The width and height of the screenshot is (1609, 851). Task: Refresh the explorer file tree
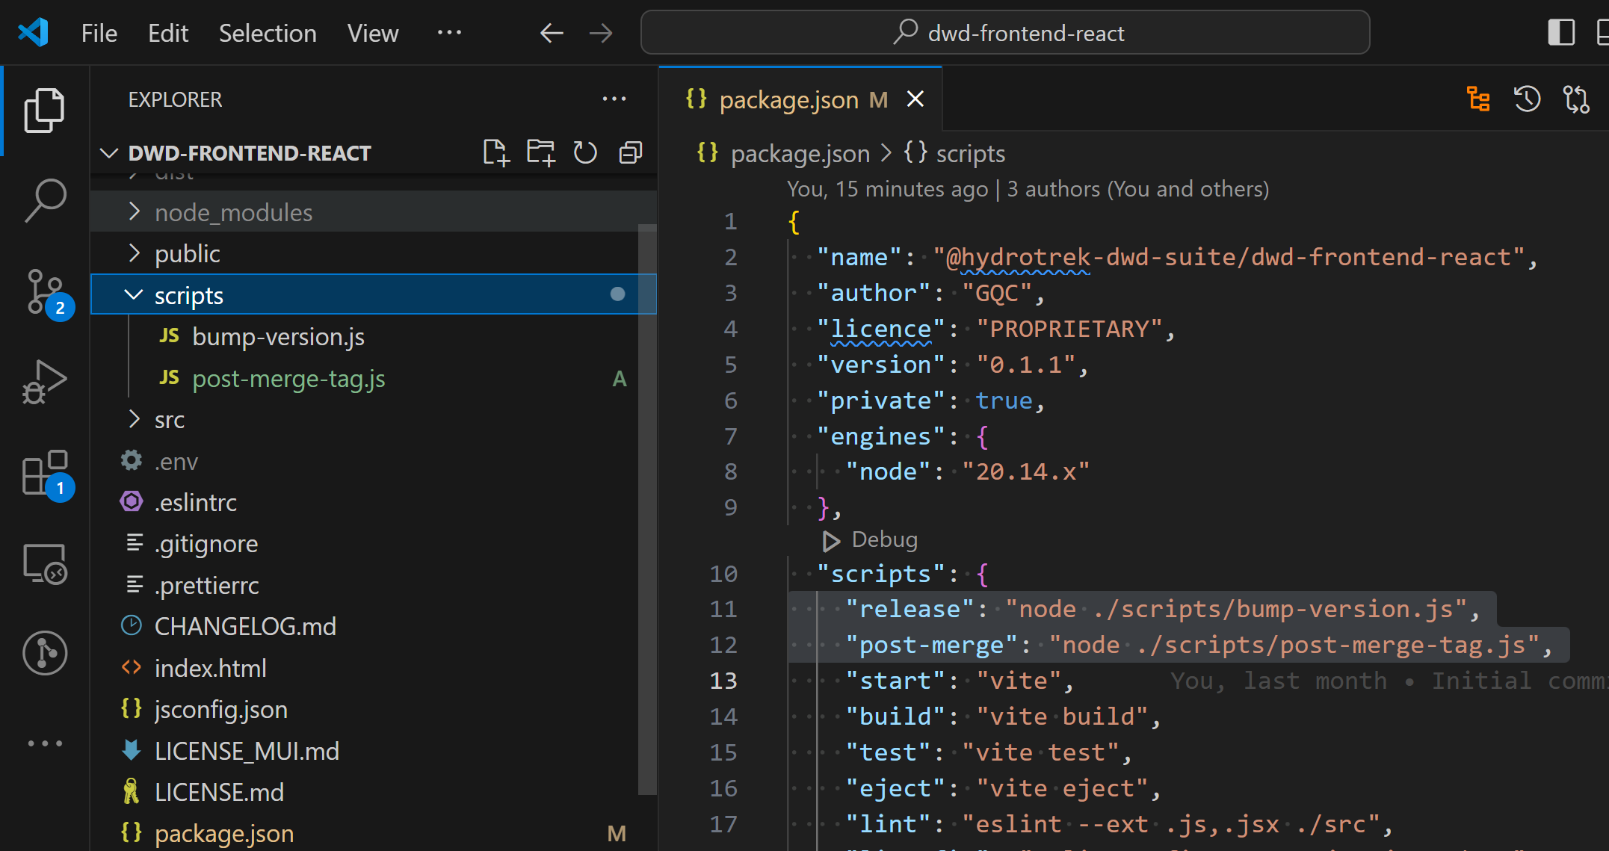point(585,152)
